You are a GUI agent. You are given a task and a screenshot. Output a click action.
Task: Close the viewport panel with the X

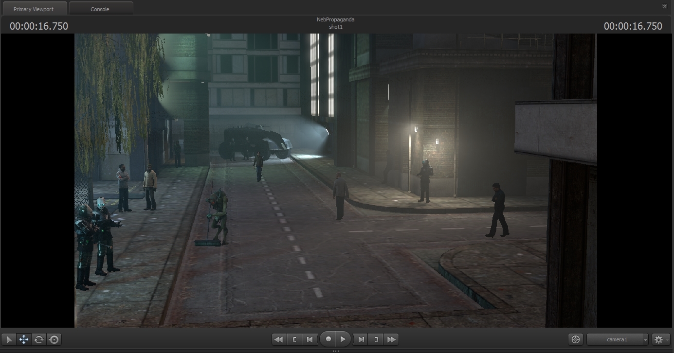[x=665, y=6]
